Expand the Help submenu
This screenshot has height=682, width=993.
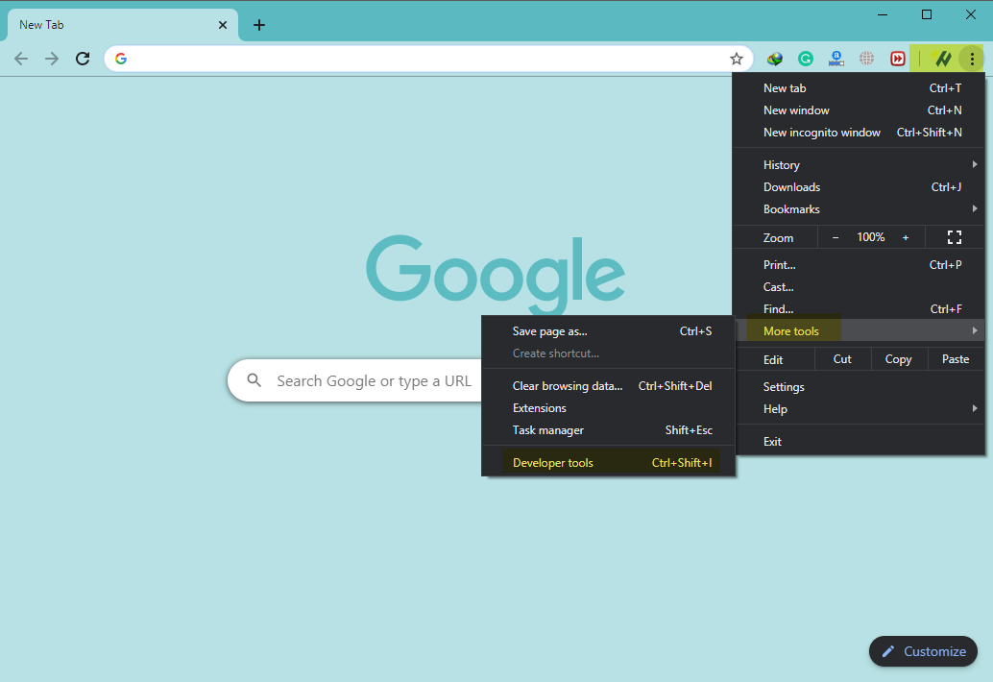859,409
